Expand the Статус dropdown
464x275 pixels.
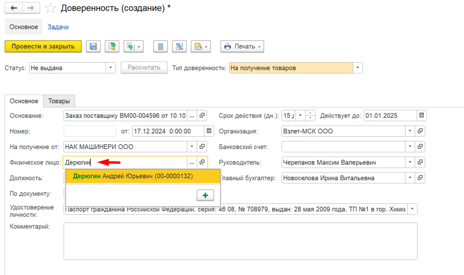point(110,68)
